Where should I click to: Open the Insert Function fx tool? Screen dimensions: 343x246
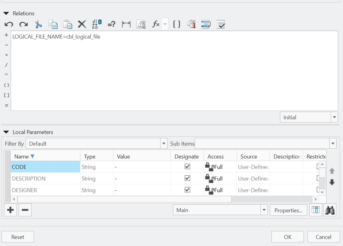156,24
